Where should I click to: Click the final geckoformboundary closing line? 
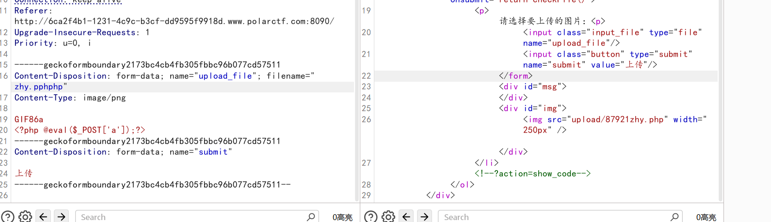(x=153, y=185)
